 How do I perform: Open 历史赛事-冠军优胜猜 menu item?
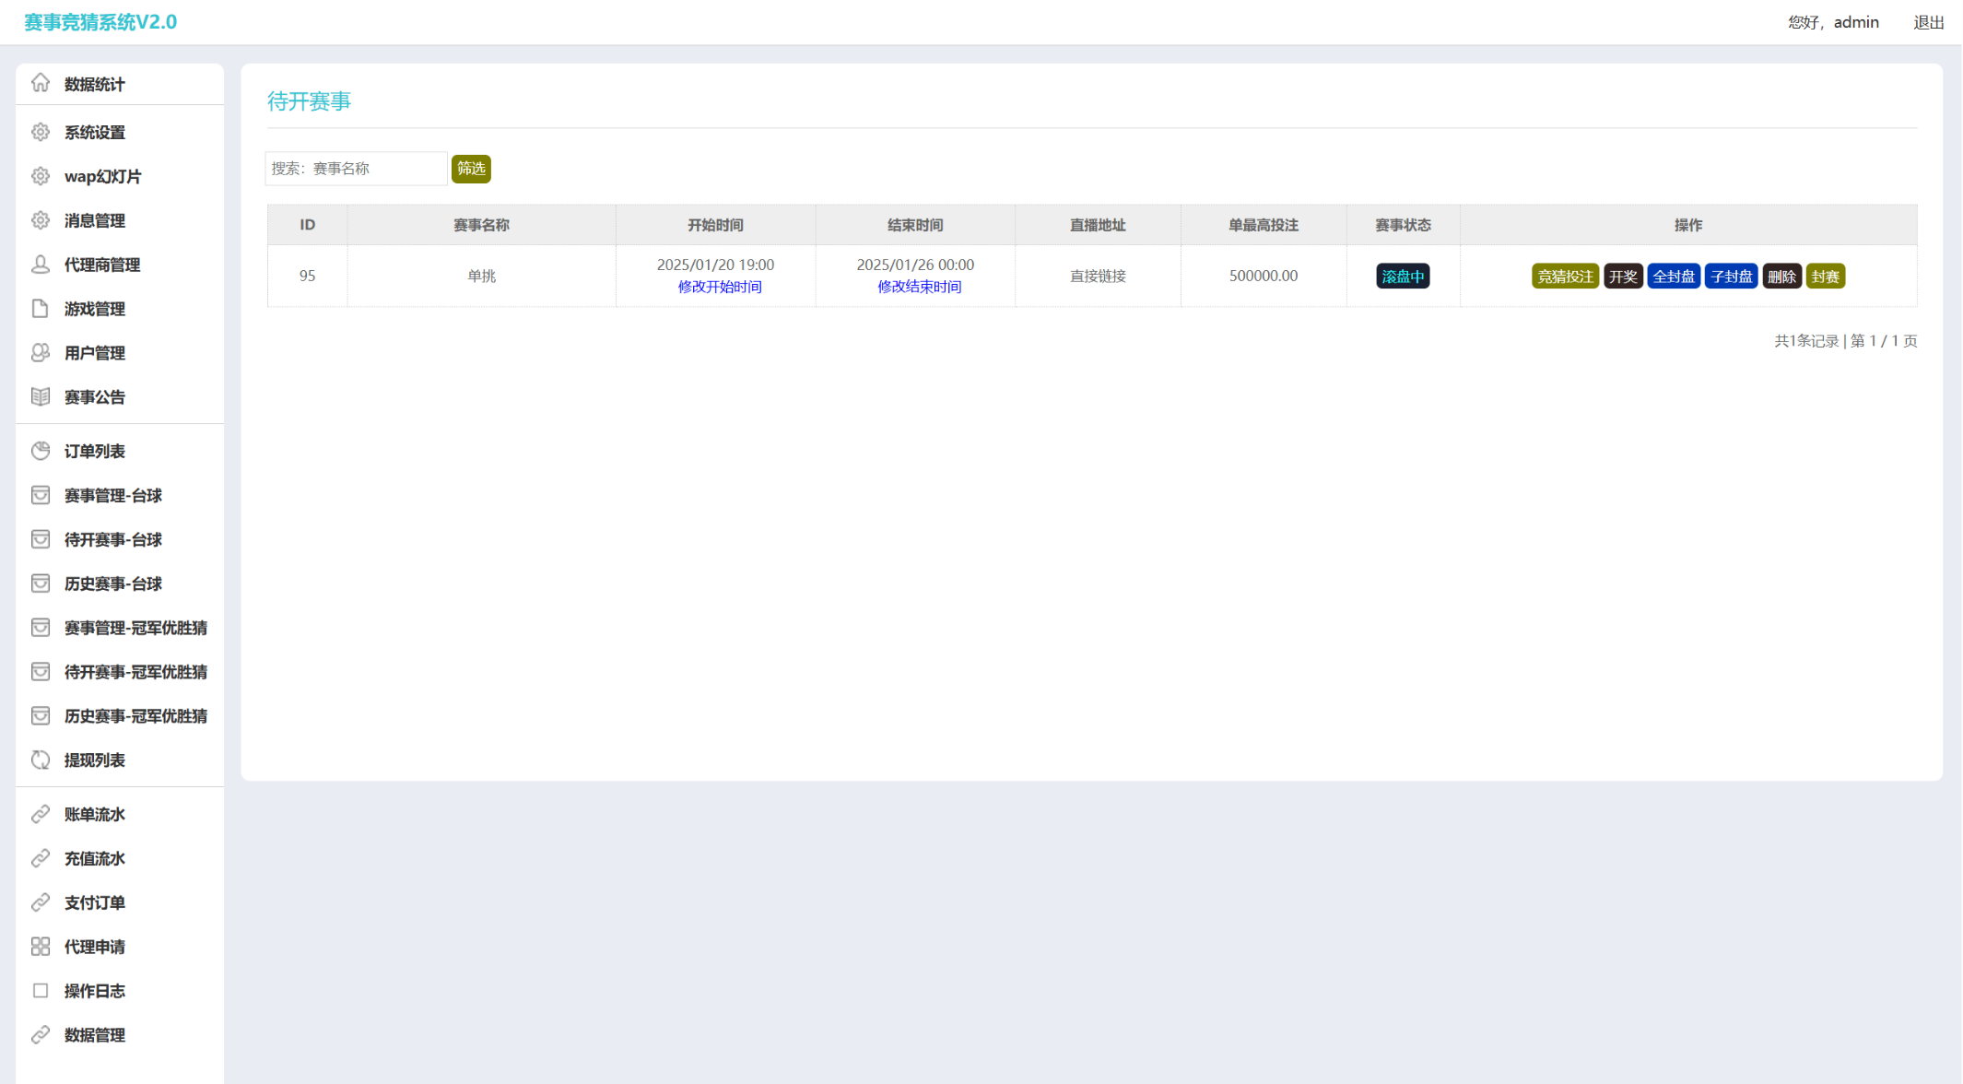(x=135, y=716)
